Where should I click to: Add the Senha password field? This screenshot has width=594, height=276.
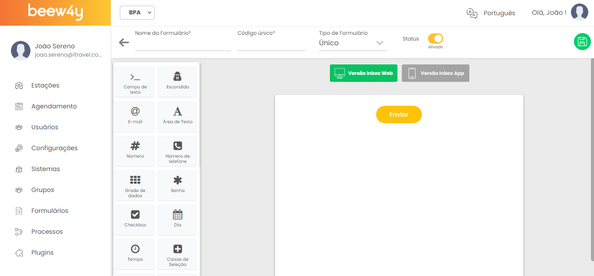coord(177,185)
